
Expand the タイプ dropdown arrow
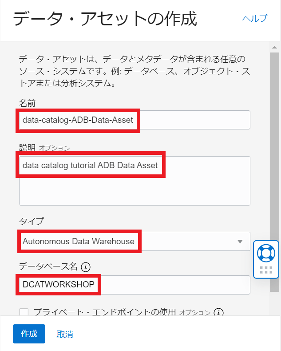240,242
